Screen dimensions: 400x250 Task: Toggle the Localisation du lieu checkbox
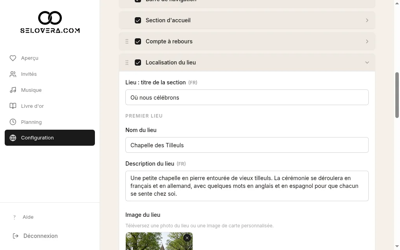(x=138, y=62)
